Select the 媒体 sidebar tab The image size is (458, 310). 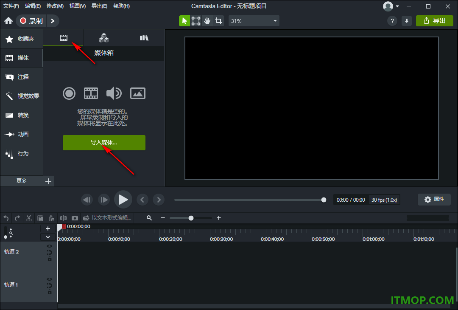tap(22, 58)
